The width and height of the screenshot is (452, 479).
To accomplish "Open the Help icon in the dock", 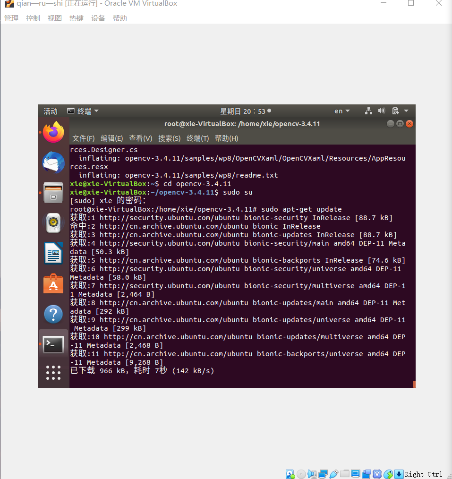I will [x=53, y=314].
